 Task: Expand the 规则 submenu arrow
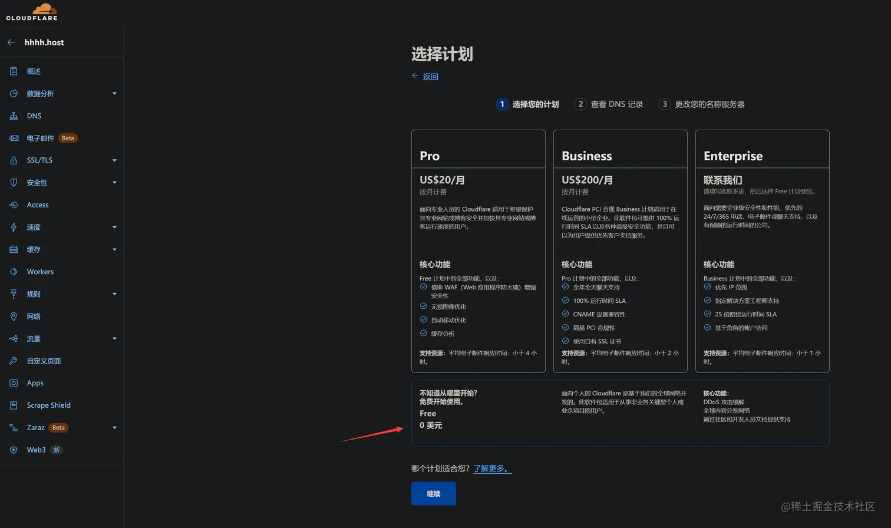pyautogui.click(x=114, y=294)
